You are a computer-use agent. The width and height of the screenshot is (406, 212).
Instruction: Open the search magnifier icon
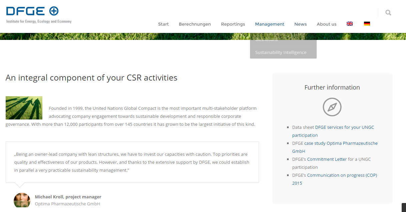click(388, 13)
